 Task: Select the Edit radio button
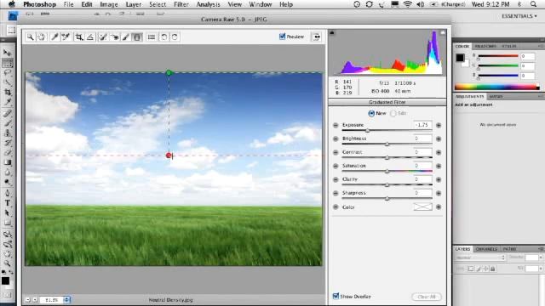click(393, 113)
